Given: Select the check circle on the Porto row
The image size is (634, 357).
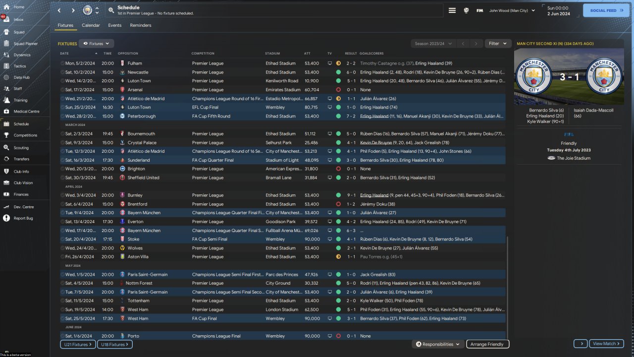Looking at the screenshot, I should (62, 336).
